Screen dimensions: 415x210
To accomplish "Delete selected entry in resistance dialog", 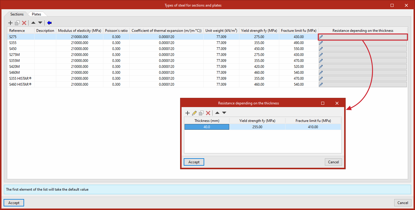I will point(208,113).
